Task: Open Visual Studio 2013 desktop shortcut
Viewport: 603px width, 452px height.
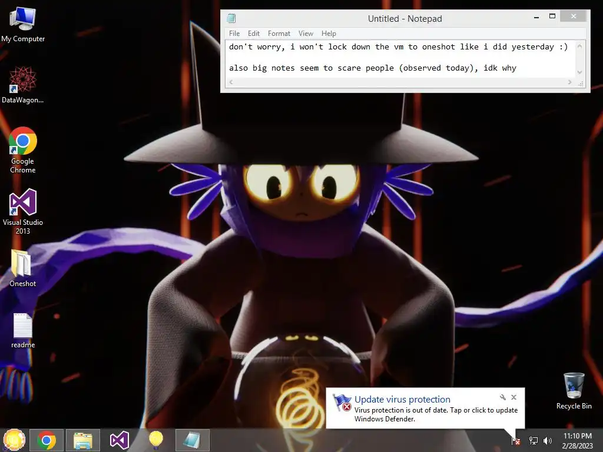Action: (x=23, y=211)
